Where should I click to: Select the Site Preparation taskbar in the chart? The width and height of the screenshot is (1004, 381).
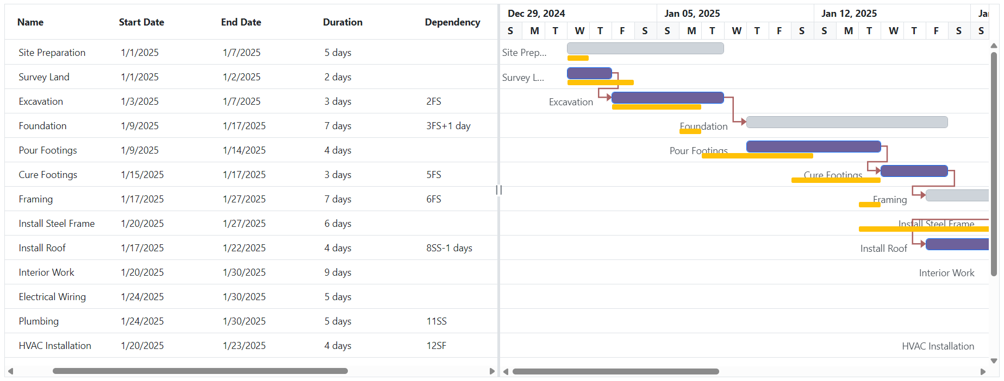[645, 48]
